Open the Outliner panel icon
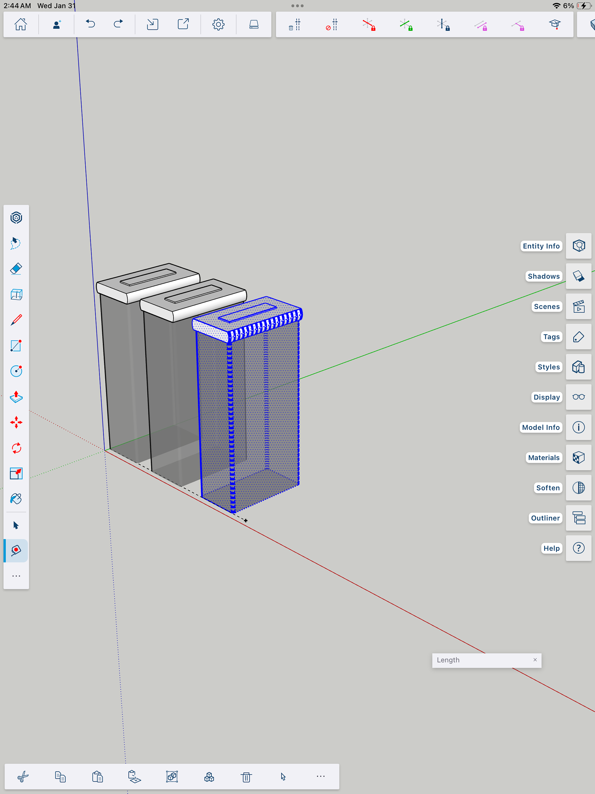The image size is (595, 794). pos(578,518)
